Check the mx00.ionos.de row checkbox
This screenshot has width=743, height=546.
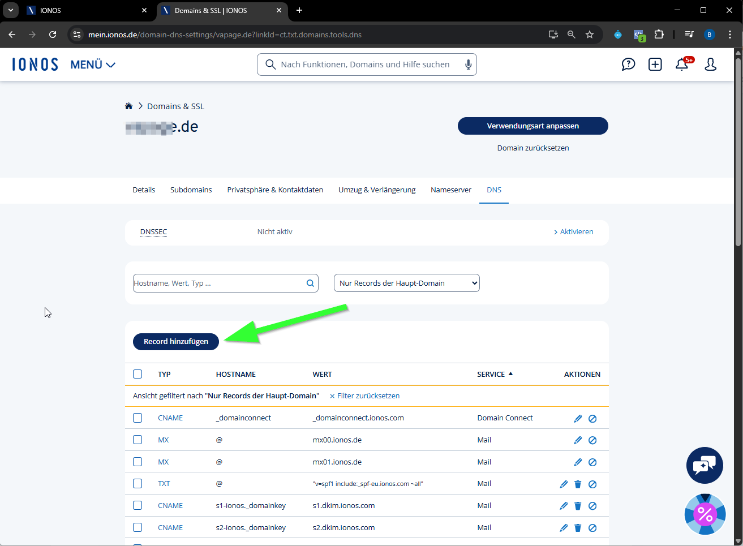(138, 440)
